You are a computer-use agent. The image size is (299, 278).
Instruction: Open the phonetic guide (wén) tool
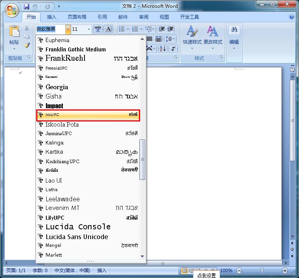coord(98,29)
